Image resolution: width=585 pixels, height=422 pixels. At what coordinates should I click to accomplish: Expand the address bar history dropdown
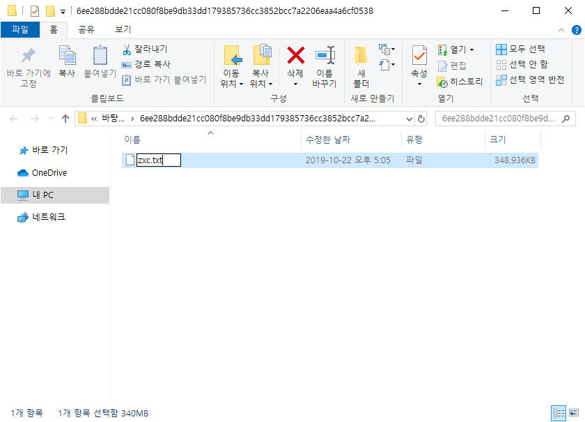click(x=409, y=119)
